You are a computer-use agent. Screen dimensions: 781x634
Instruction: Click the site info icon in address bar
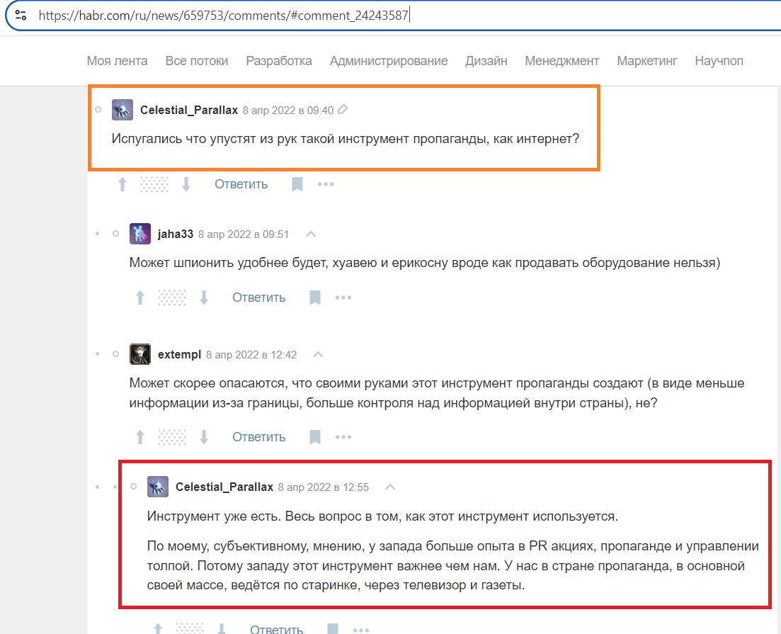point(21,16)
